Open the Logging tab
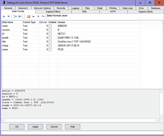Image resolution: width=164 pixels, height=136 pixels. point(75,8)
